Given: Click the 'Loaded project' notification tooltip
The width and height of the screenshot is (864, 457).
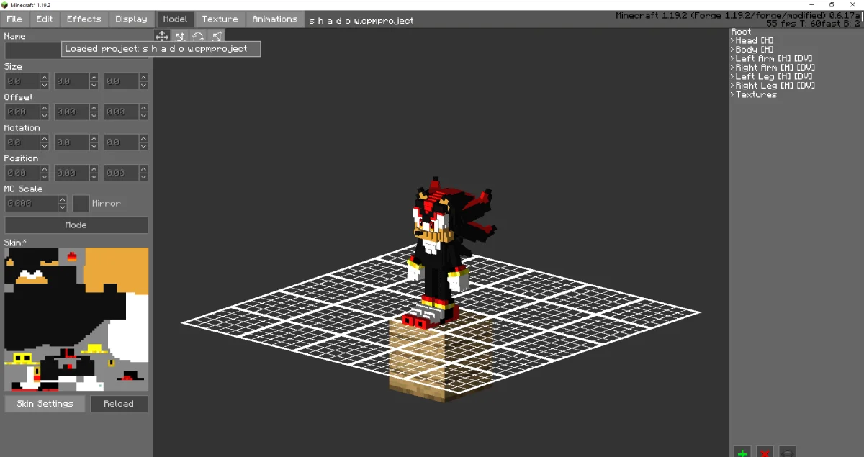Looking at the screenshot, I should (161, 49).
